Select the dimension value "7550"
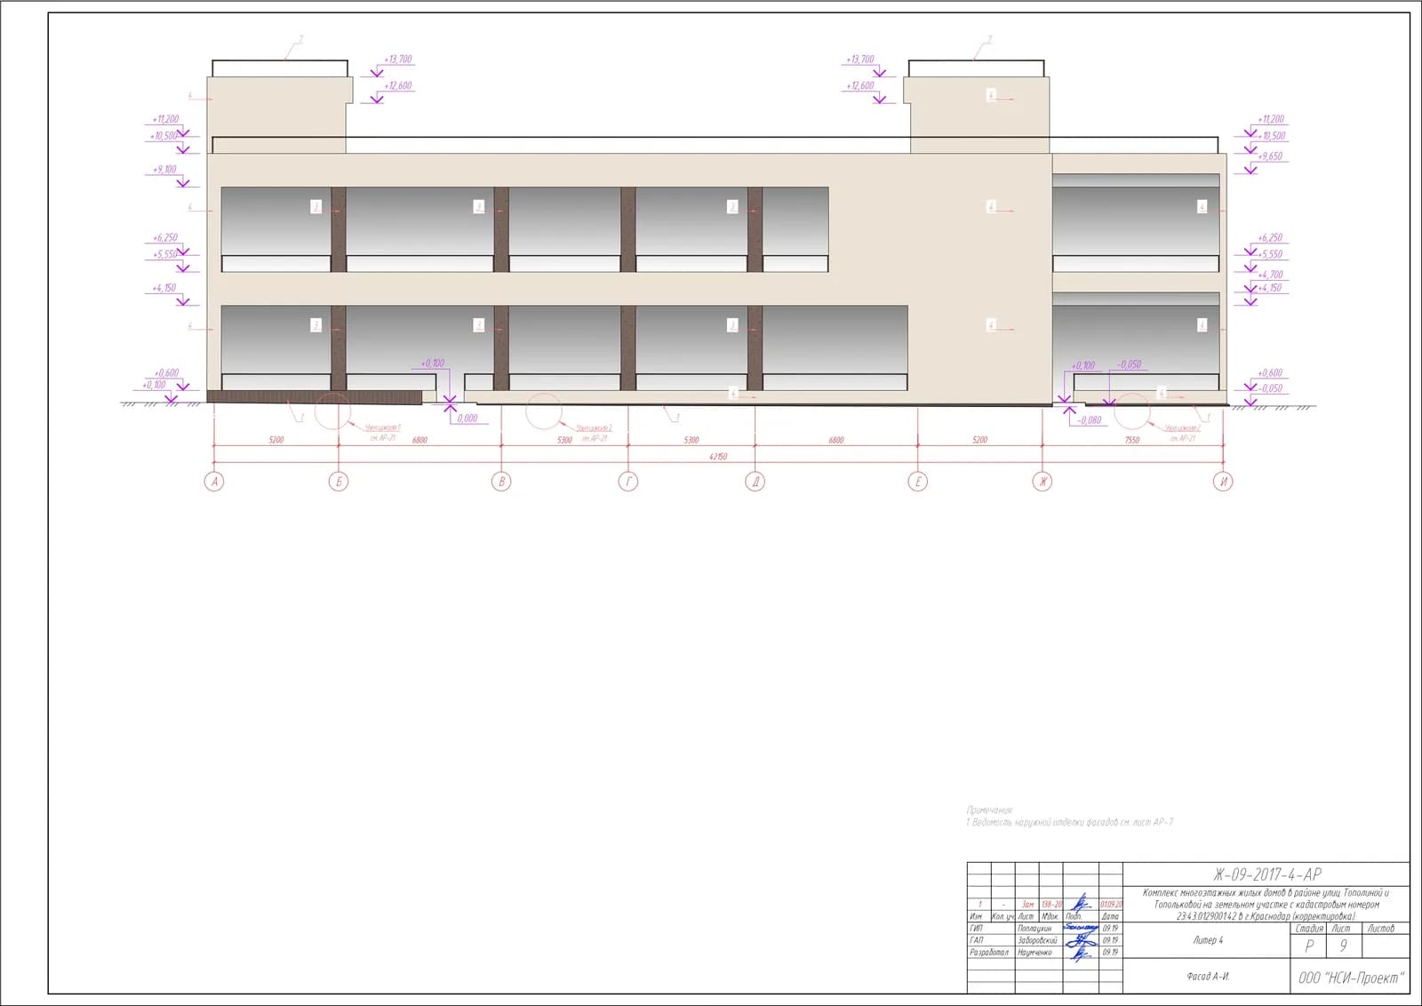The width and height of the screenshot is (1422, 1006). 1131,440
